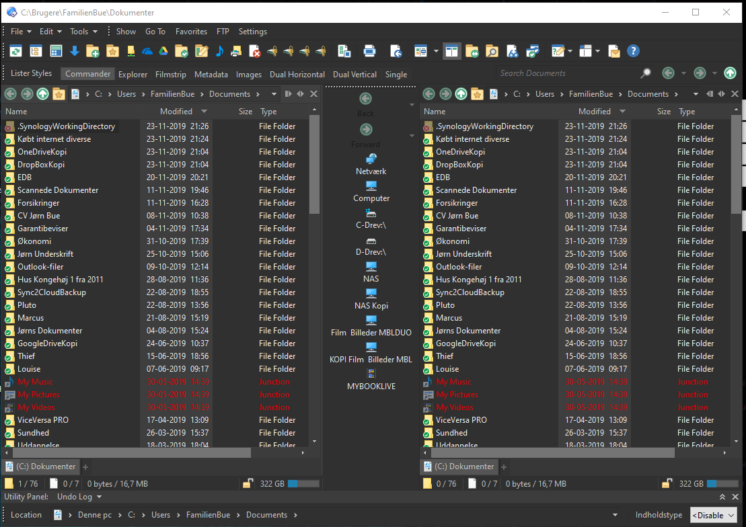
Task: Open the Favorites menu
Action: point(191,32)
